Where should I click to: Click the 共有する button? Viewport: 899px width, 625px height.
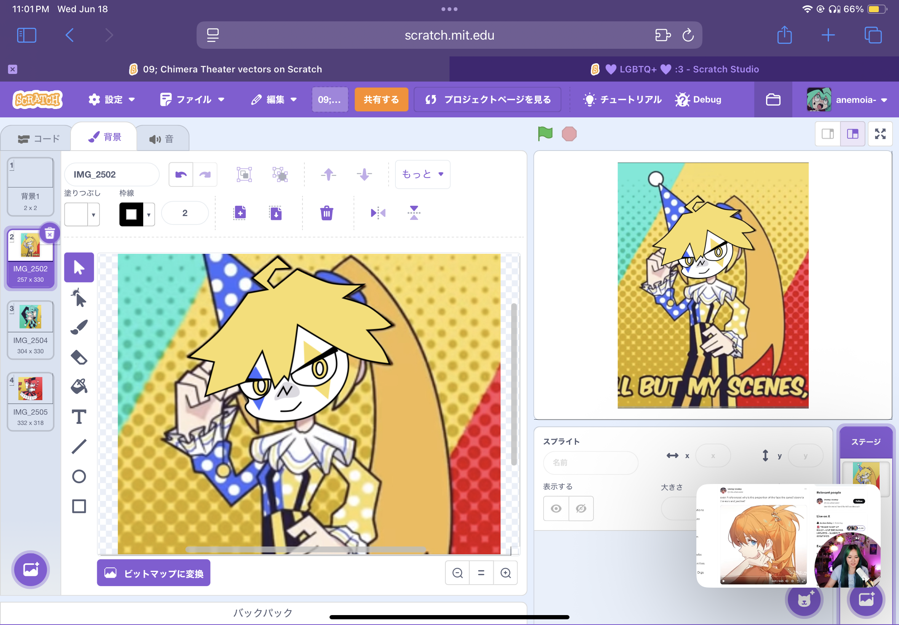click(x=381, y=99)
